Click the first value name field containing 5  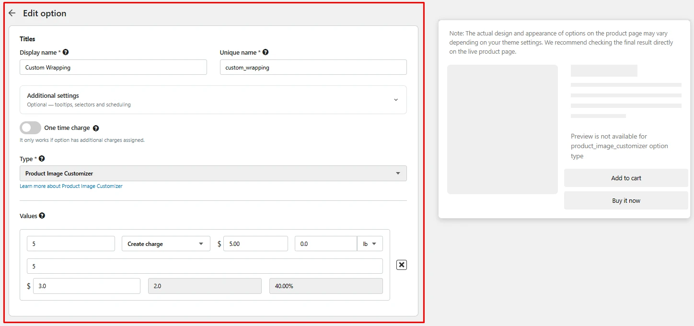[x=71, y=244]
